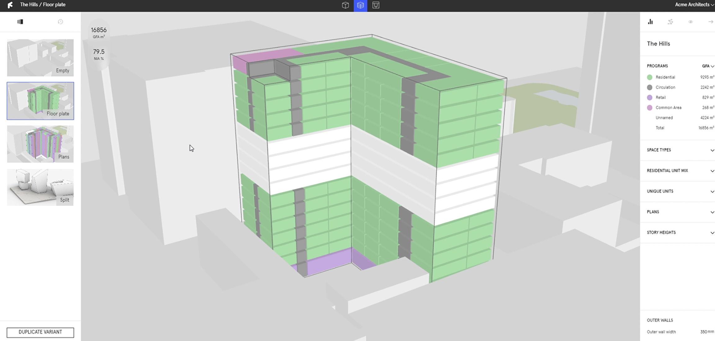
Task: Click the Residential green color swatch
Action: [x=650, y=77]
